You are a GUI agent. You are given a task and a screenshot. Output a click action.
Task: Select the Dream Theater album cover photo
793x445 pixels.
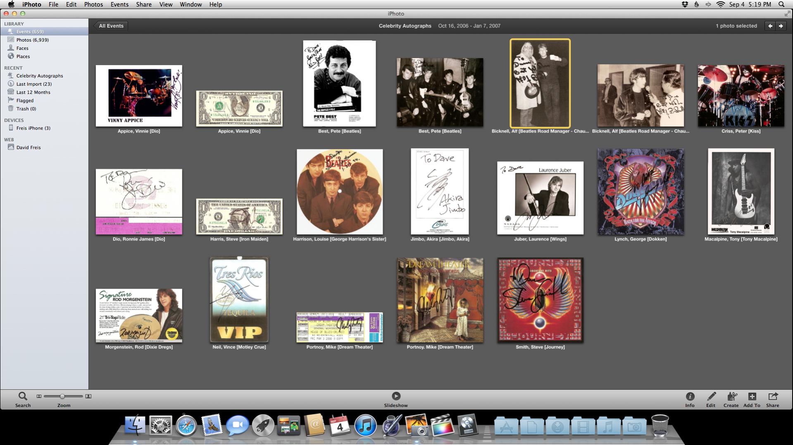(x=440, y=300)
